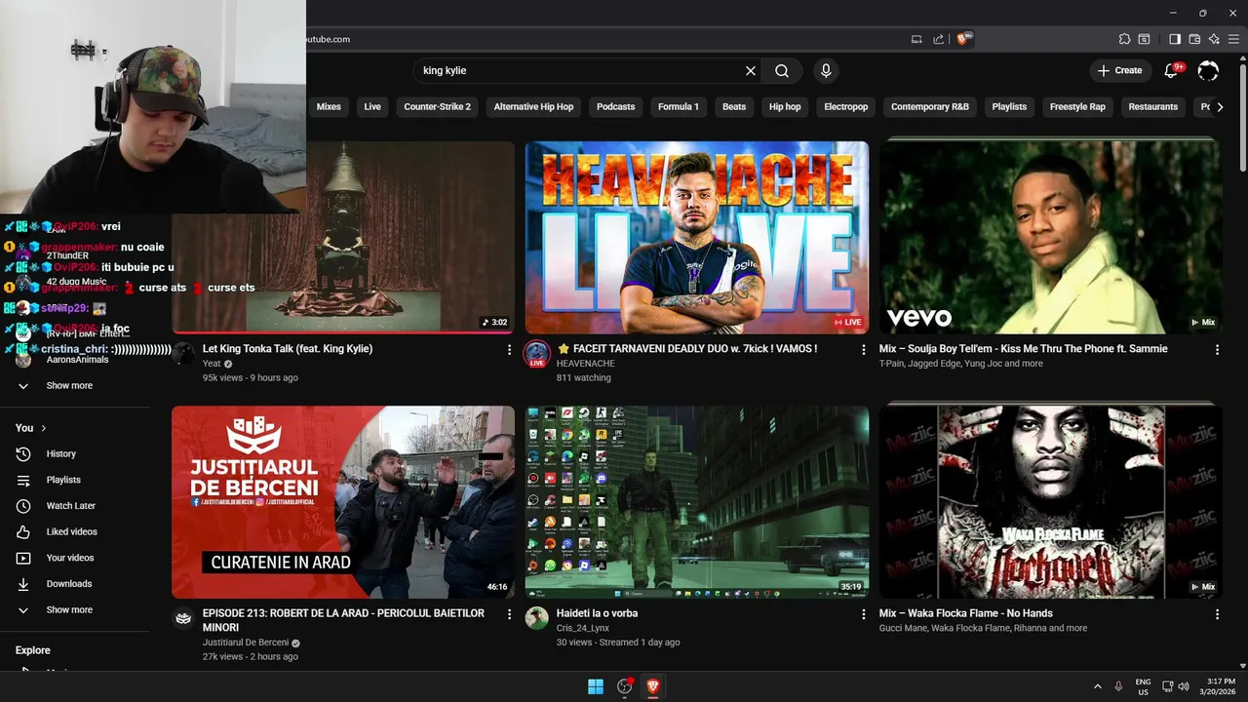The height and width of the screenshot is (702, 1248).
Task: Open browser extensions puzzle icon
Action: click(1124, 39)
